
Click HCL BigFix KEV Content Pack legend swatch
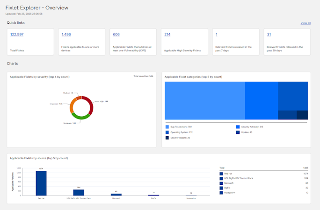pos(221,178)
